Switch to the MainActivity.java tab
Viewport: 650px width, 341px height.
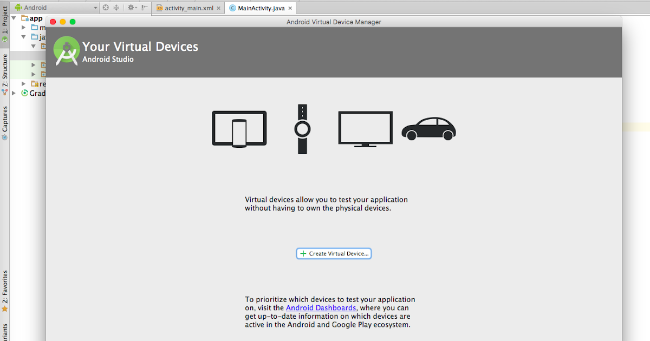pyautogui.click(x=259, y=8)
